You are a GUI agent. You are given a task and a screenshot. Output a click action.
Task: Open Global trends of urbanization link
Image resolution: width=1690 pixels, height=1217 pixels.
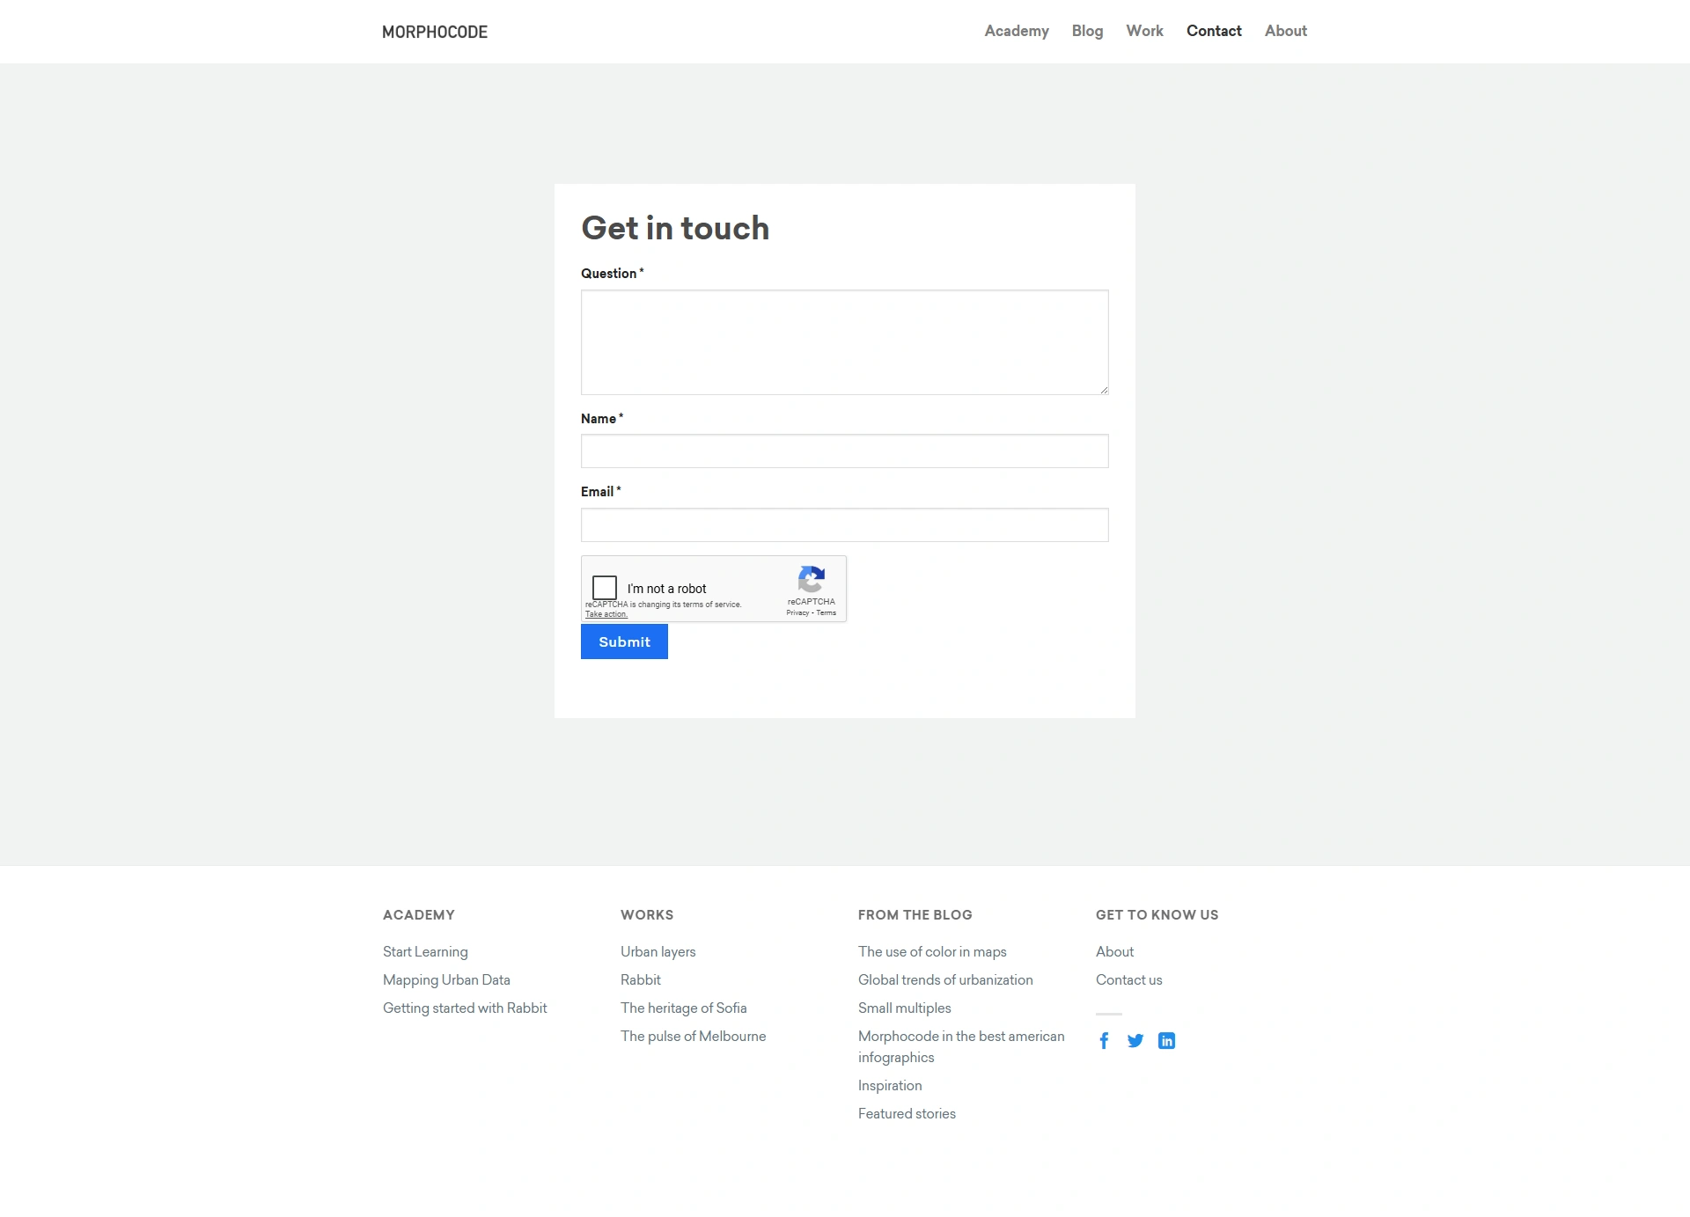(945, 979)
